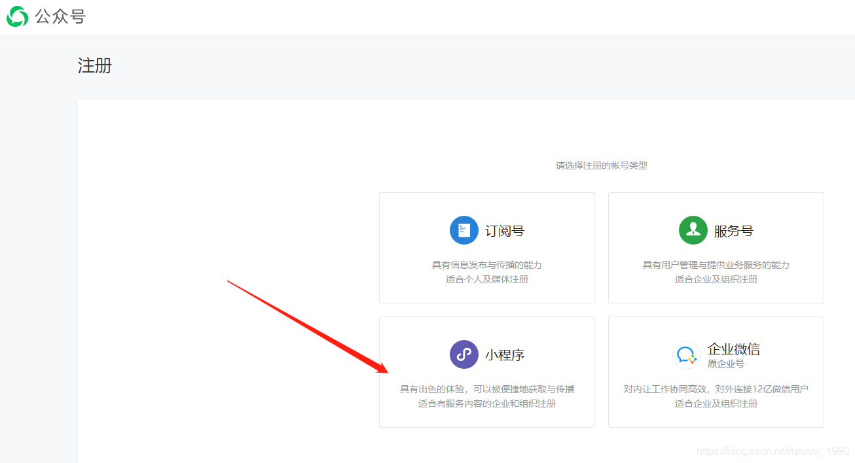The image size is (855, 463).
Task: Click 具有出色的体验 description under 小程序
Action: 486,388
